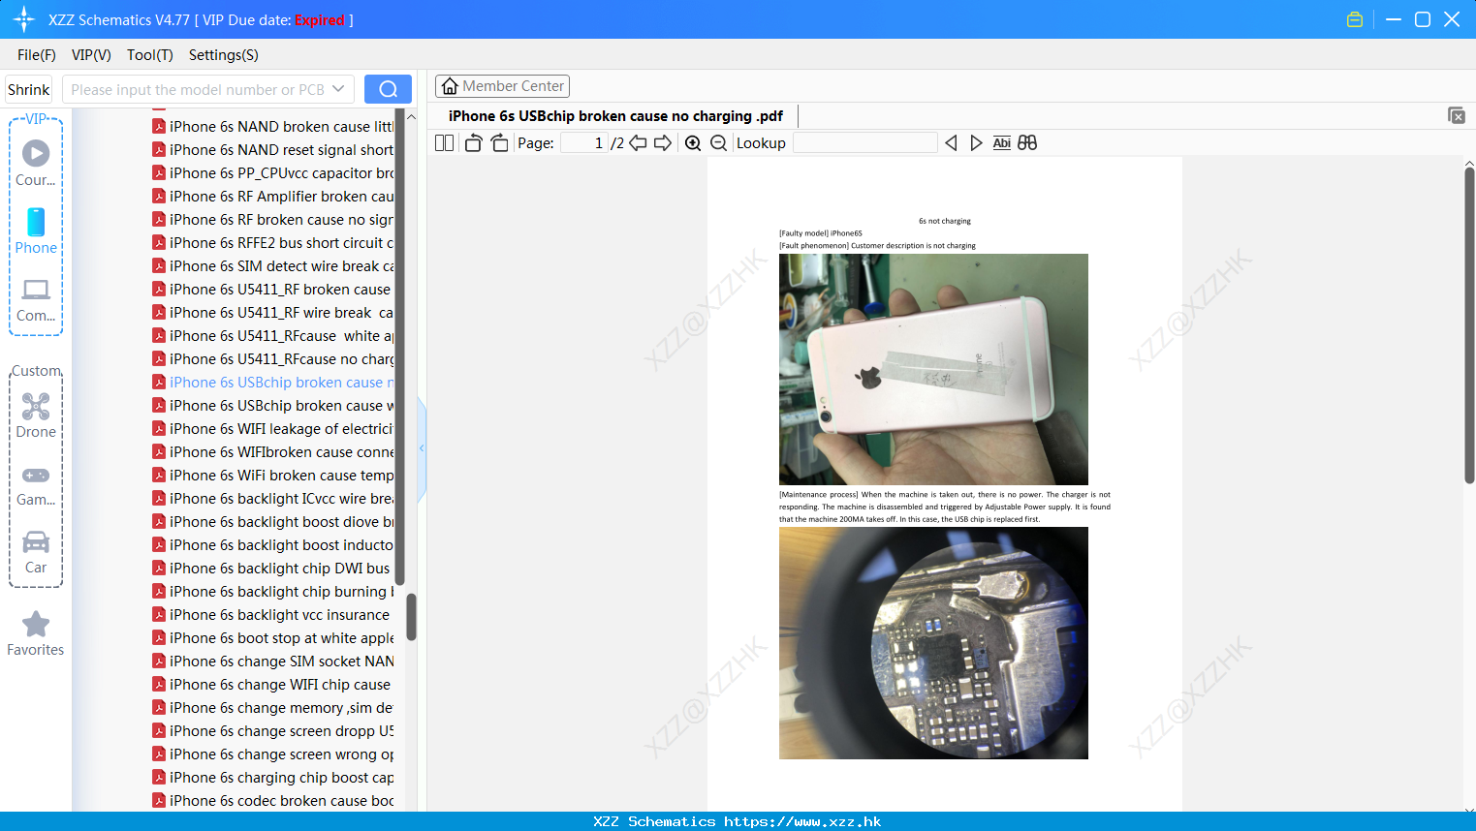Click the file list vertical scrollbar thumb
1476x831 pixels.
pos(411,617)
